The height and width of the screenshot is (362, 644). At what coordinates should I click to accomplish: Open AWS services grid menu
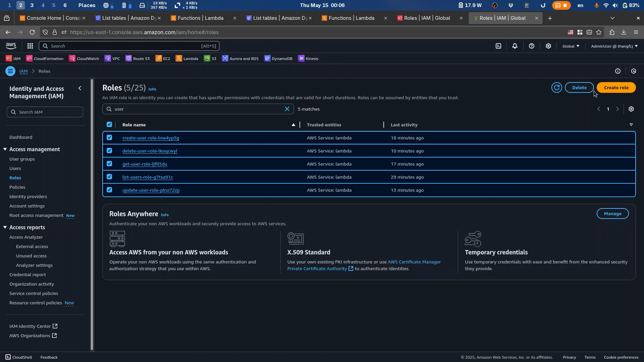pos(30,46)
